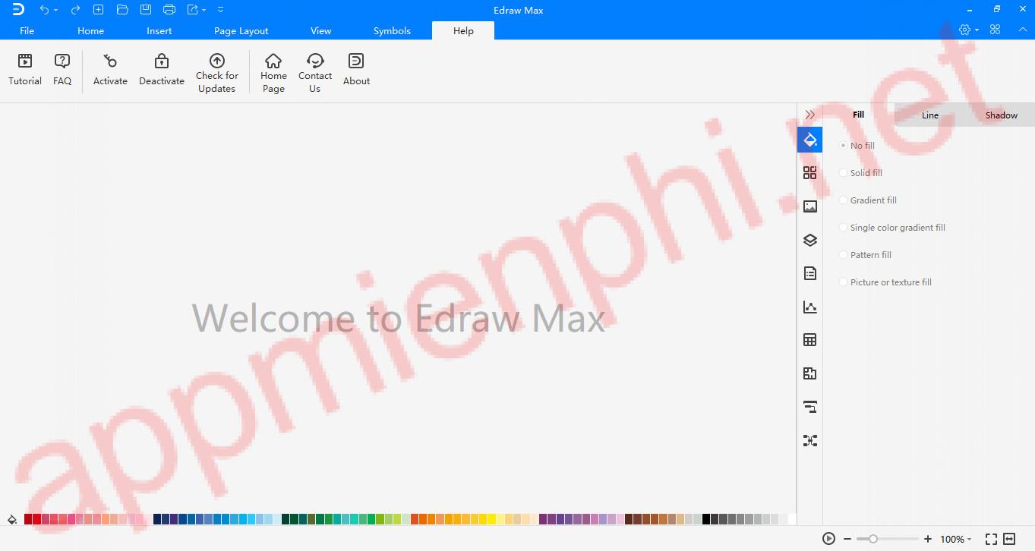1035x551 pixels.
Task: Open the Gantt sidebar panel icon
Action: click(x=809, y=407)
